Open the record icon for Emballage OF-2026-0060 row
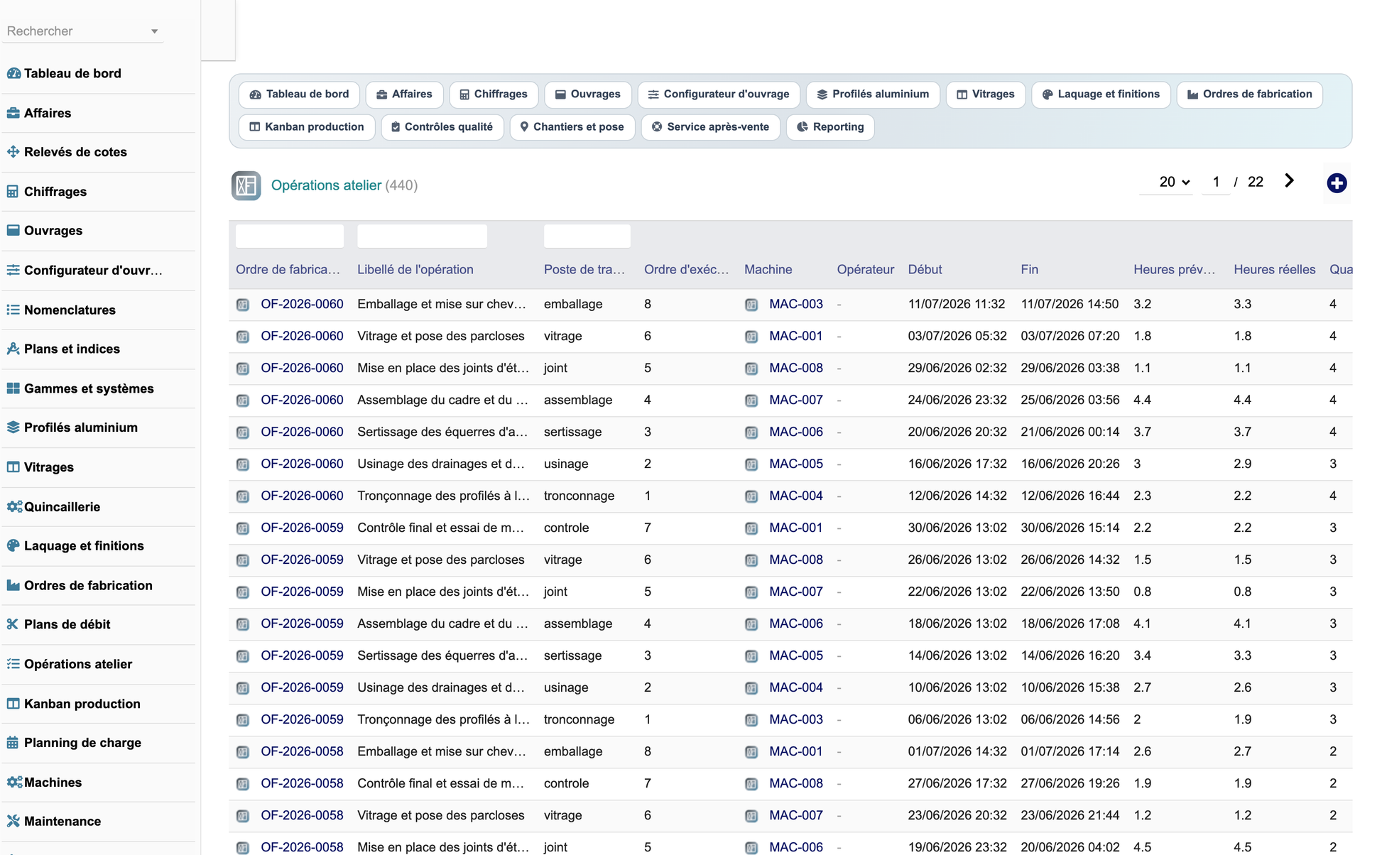The height and width of the screenshot is (855, 1382). 243,305
